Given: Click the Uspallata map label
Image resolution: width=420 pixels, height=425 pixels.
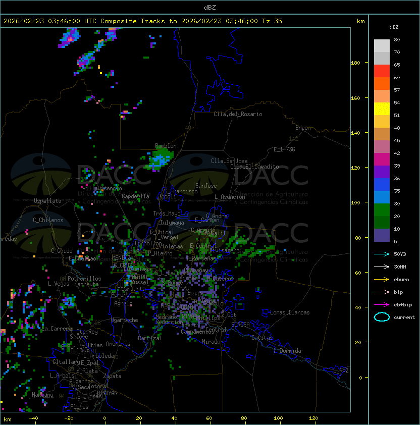Looking at the screenshot, I should point(47,201).
